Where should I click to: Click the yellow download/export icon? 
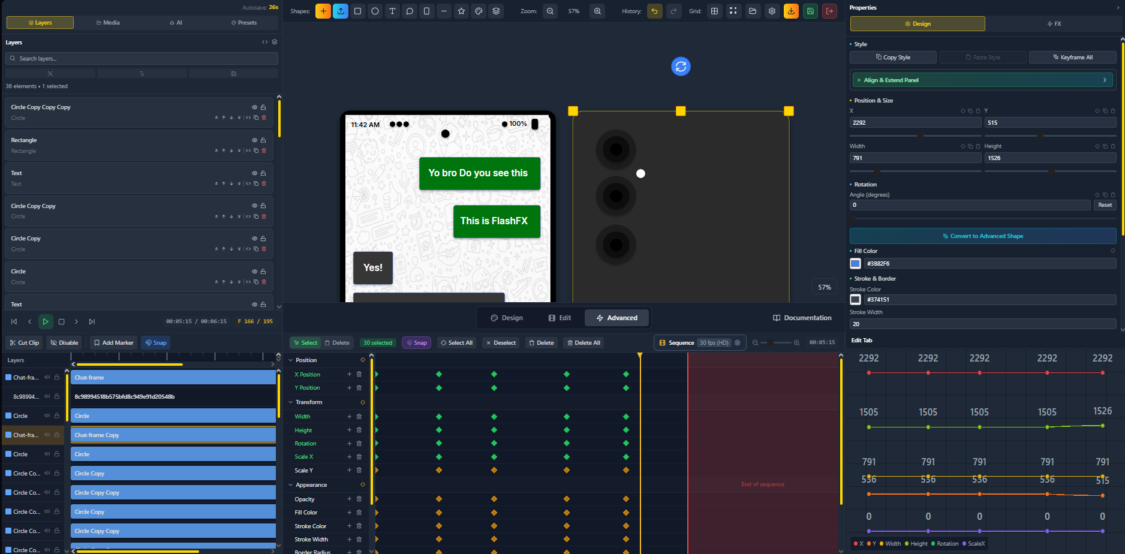point(791,11)
